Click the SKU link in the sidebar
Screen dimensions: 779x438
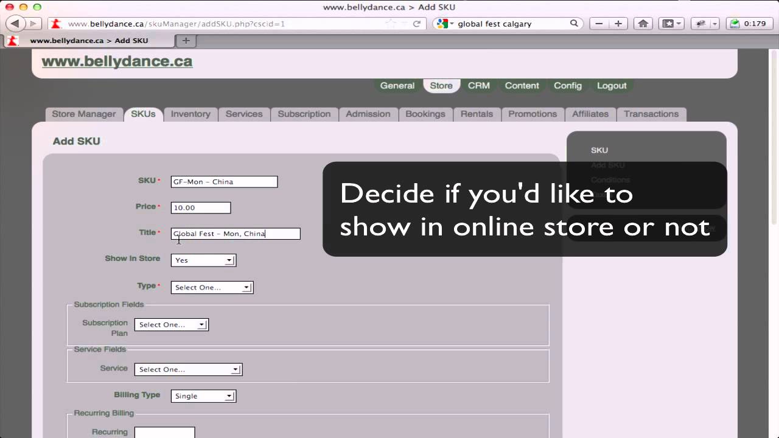(599, 150)
